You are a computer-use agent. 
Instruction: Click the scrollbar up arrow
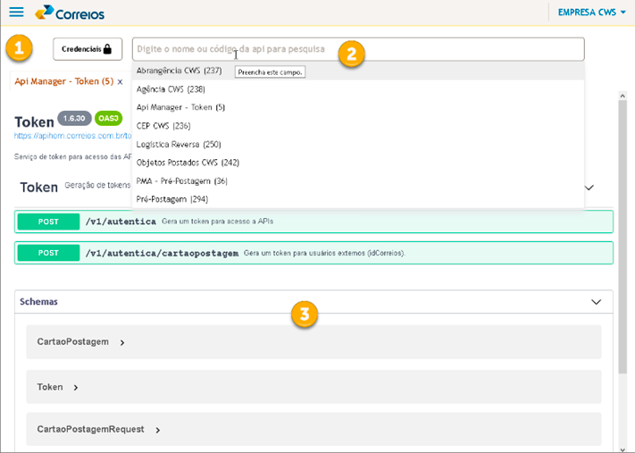tap(622, 96)
